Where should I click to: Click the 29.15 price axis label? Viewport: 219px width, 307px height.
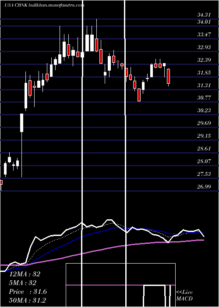click(204, 136)
